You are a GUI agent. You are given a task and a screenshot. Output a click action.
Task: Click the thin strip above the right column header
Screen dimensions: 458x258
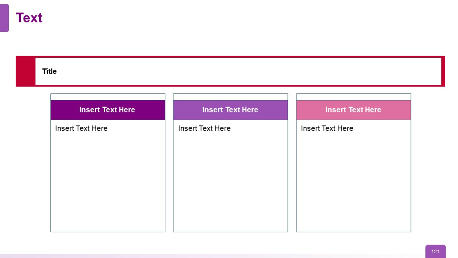coord(354,97)
